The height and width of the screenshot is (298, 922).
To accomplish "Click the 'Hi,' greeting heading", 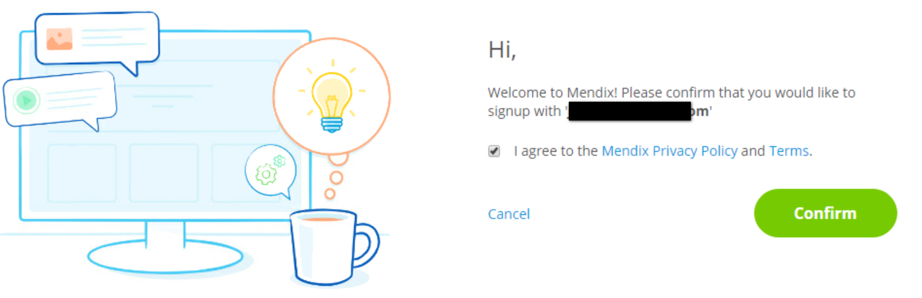I will [x=502, y=51].
